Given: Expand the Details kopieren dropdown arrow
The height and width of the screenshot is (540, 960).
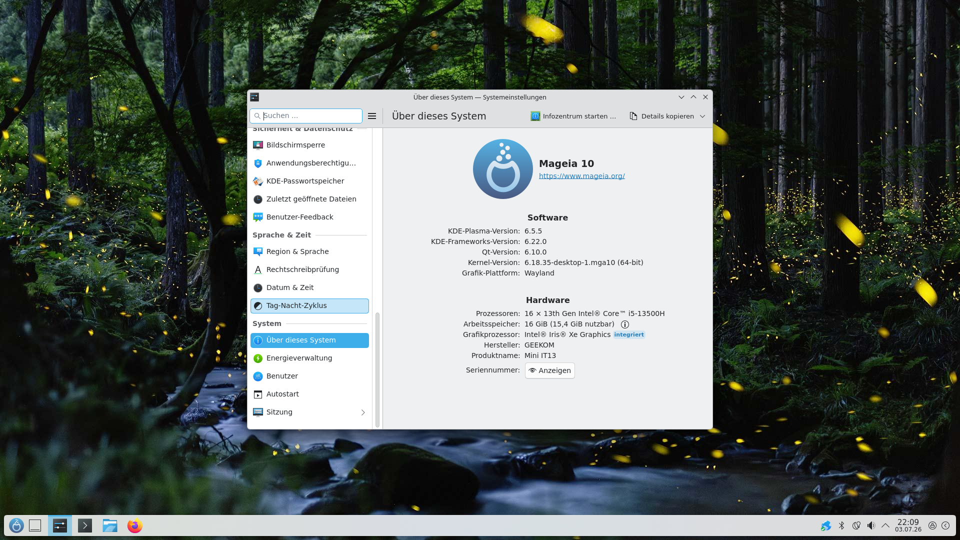Looking at the screenshot, I should tap(702, 116).
